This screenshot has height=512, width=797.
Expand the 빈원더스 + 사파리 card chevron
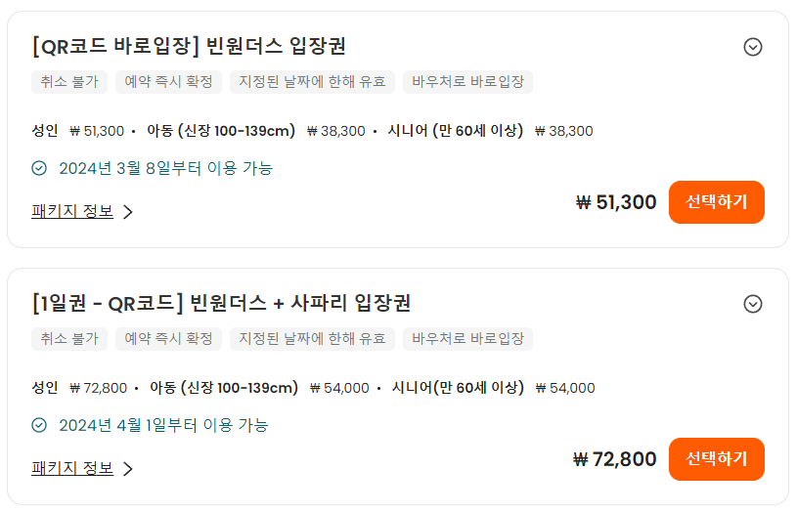(x=752, y=304)
